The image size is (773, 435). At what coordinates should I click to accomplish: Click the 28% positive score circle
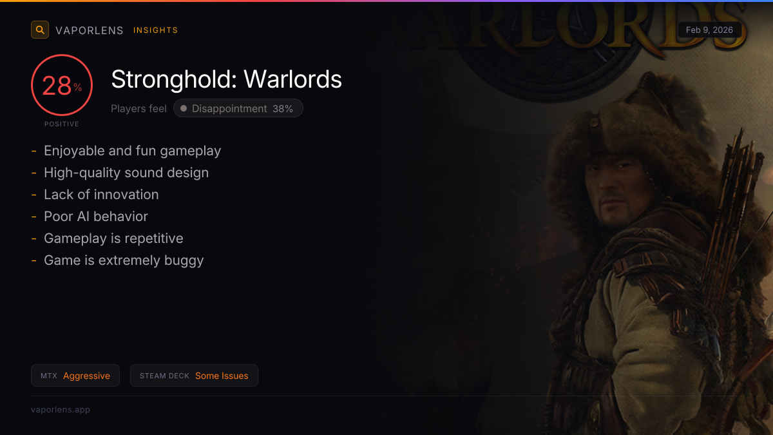[x=62, y=85]
